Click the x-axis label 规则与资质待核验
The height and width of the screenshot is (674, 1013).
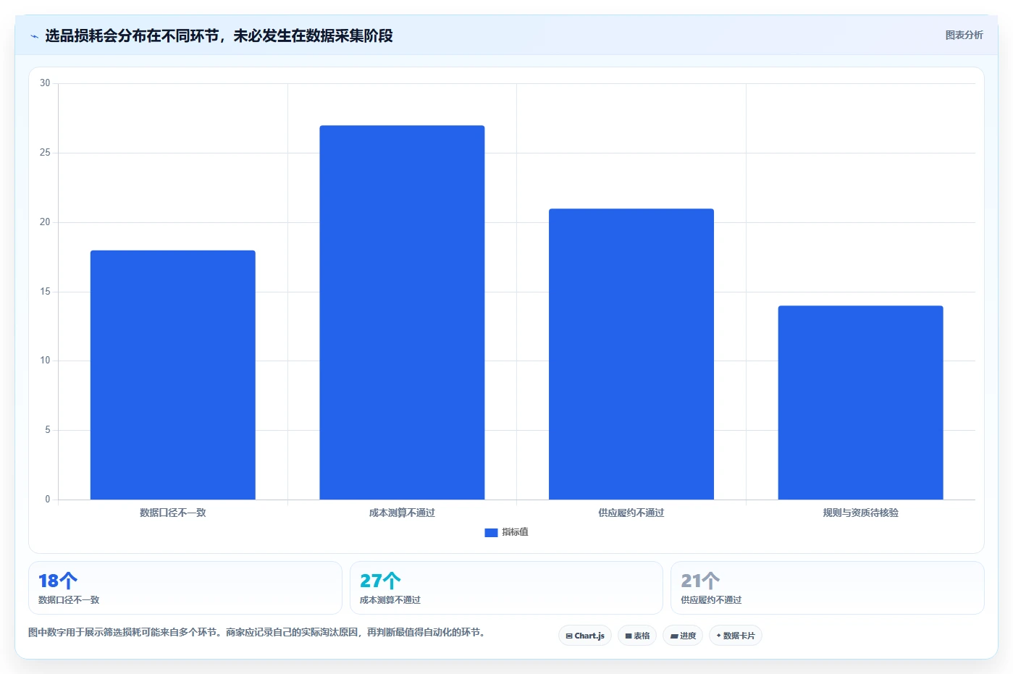tap(860, 513)
